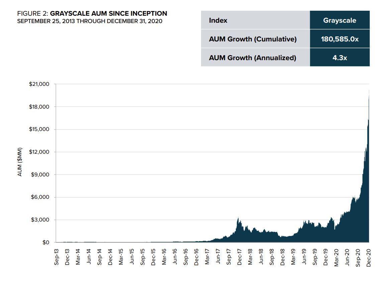The image size is (384, 281).
Task: Click the 'Sep-19' x-axis label
Action: (x=315, y=257)
